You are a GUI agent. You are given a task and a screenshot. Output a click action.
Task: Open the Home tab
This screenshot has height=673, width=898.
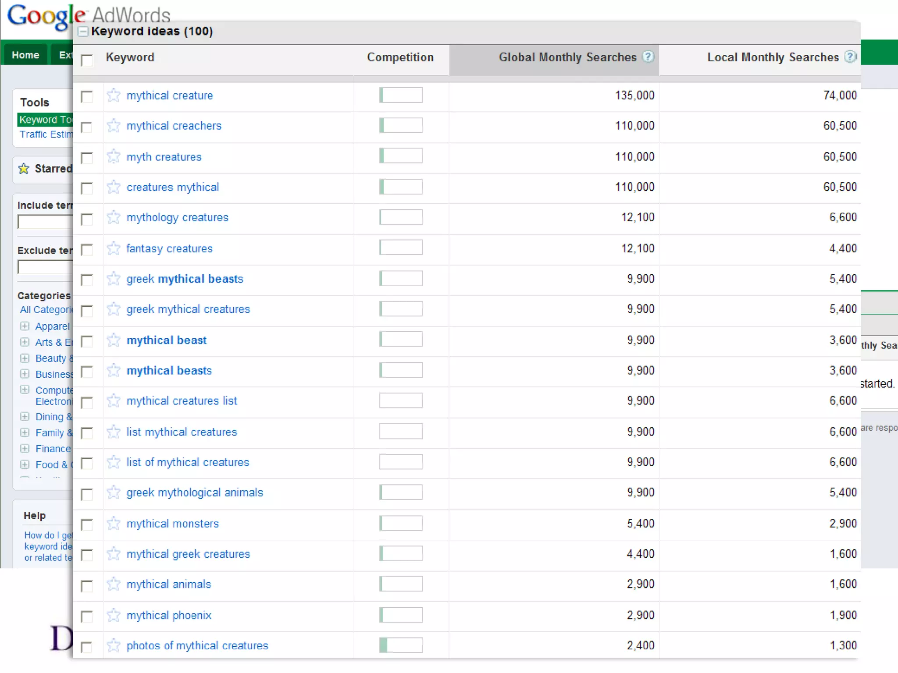point(25,55)
